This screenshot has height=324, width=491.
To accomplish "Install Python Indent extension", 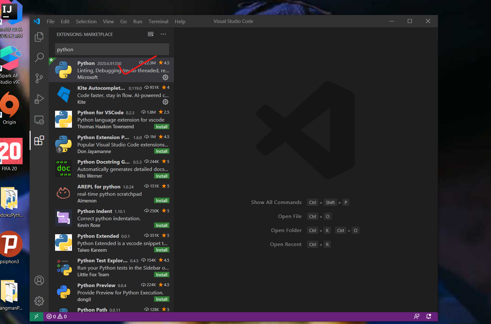I will pyautogui.click(x=162, y=225).
